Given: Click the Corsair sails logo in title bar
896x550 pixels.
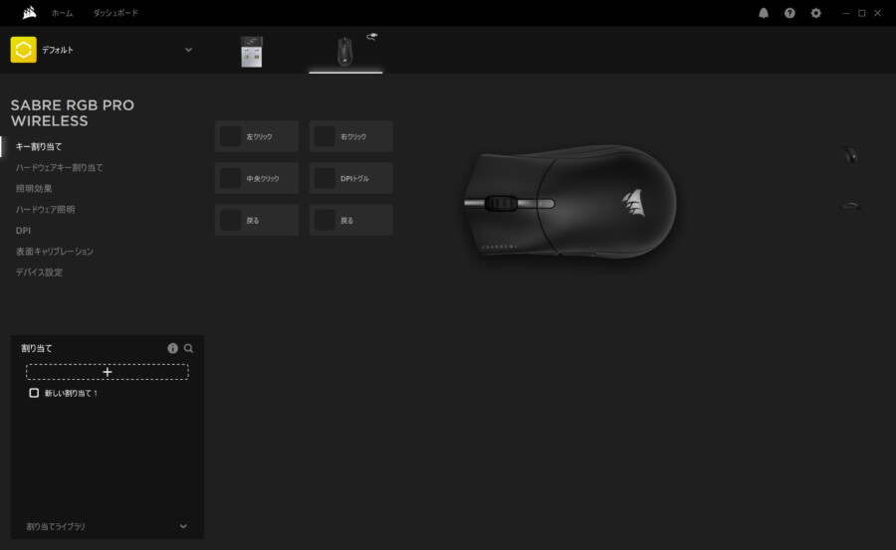Looking at the screenshot, I should tap(30, 13).
